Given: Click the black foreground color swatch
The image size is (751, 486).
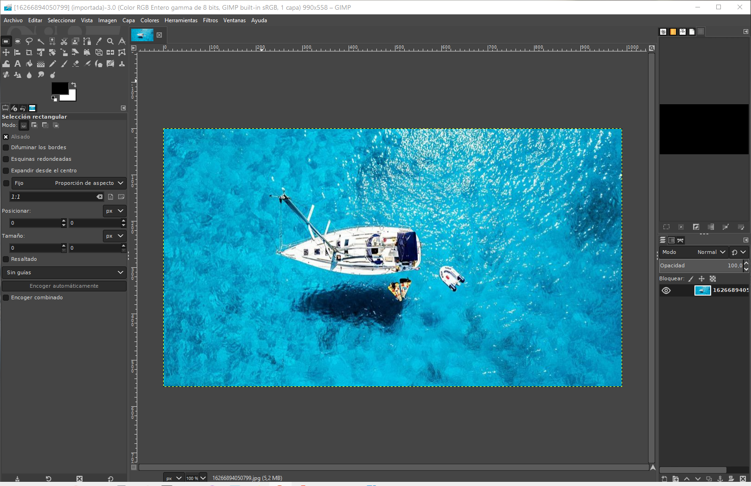Looking at the screenshot, I should pos(59,88).
